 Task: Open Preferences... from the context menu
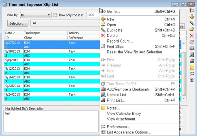click(140, 127)
